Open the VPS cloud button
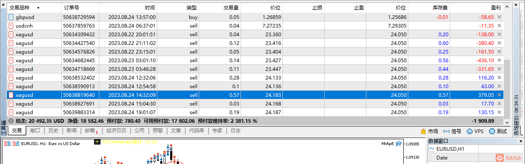This screenshot has width=525, height=164. pos(475,131)
